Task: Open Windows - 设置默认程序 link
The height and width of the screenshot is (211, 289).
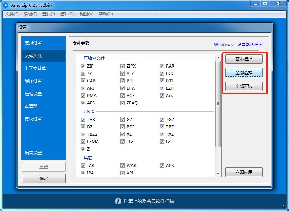Action: click(x=238, y=44)
